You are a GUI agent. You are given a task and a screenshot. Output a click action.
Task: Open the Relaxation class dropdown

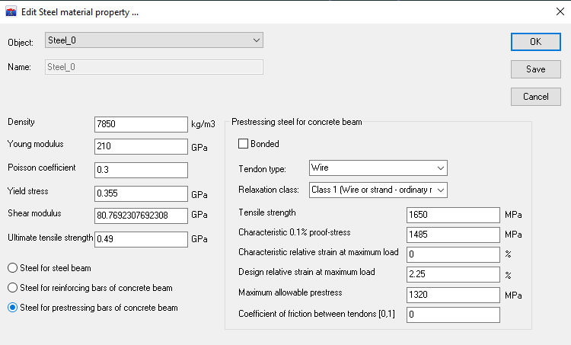(x=378, y=190)
